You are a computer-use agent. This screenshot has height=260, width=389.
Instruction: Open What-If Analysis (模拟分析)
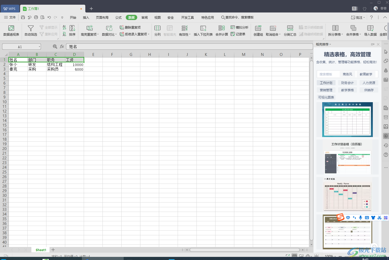(240, 27)
